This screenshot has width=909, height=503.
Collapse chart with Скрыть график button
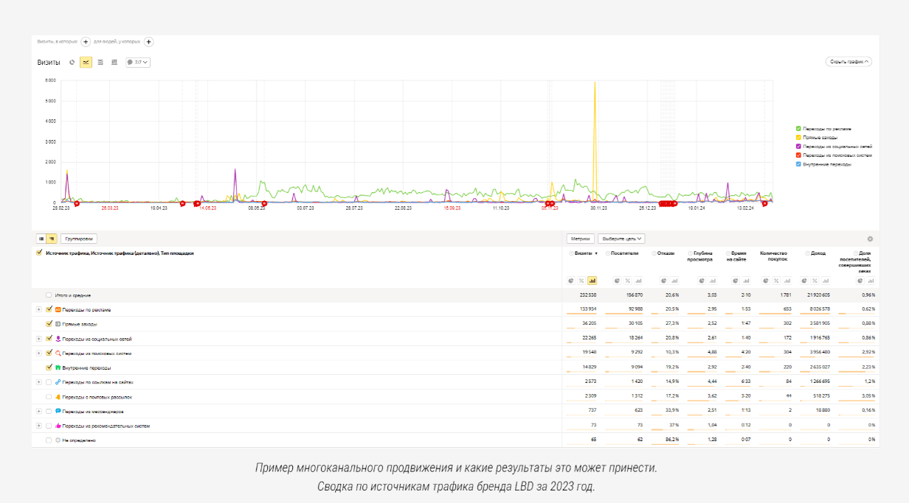(848, 62)
